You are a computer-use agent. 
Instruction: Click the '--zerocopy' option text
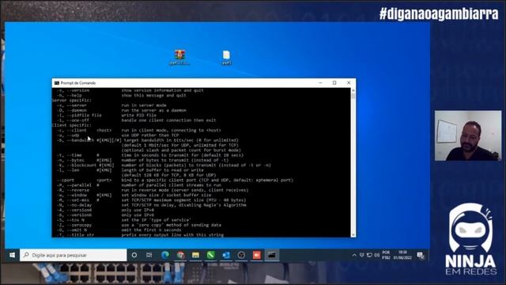click(79, 225)
